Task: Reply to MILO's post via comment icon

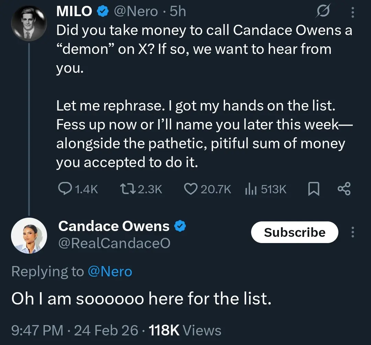Action: click(65, 188)
